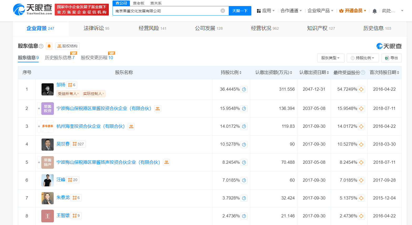Open pie chart for 14.0172% shareholding
The height and width of the screenshot is (225, 412).
point(244,126)
